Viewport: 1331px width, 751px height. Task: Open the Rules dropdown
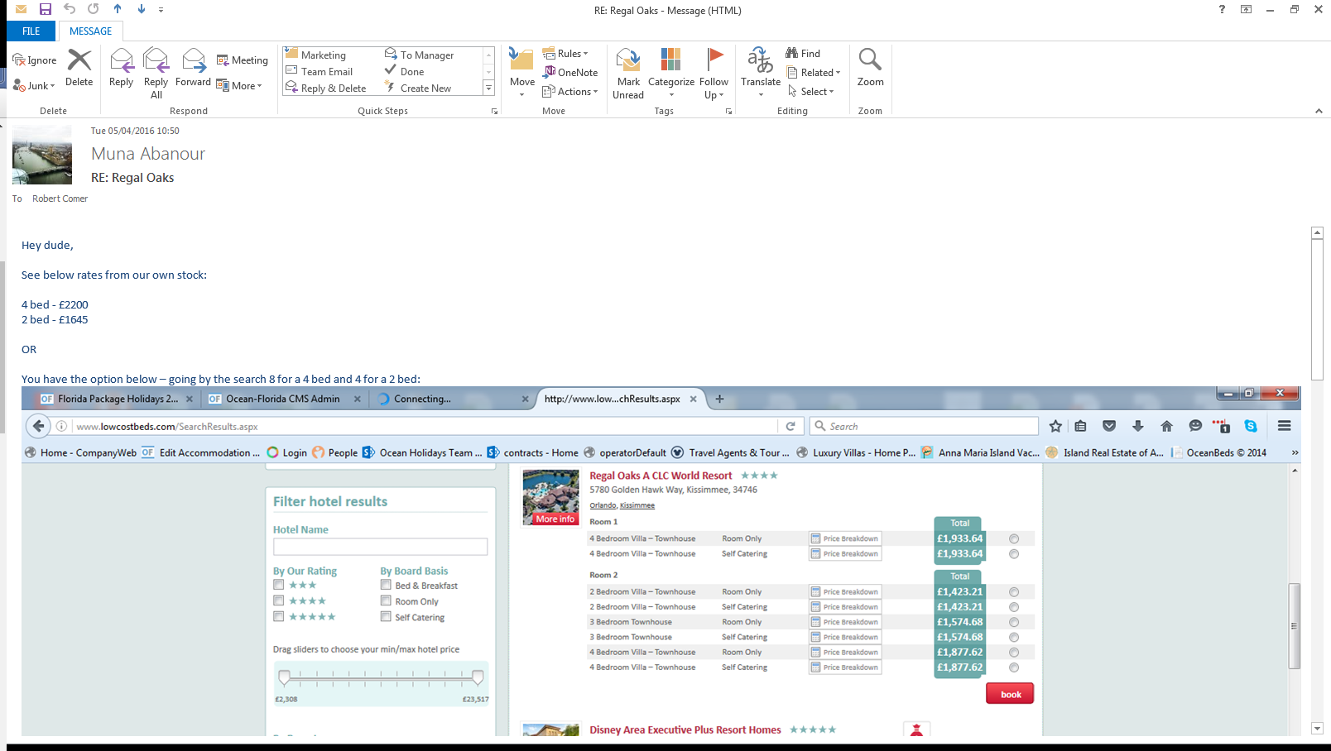tap(565, 54)
